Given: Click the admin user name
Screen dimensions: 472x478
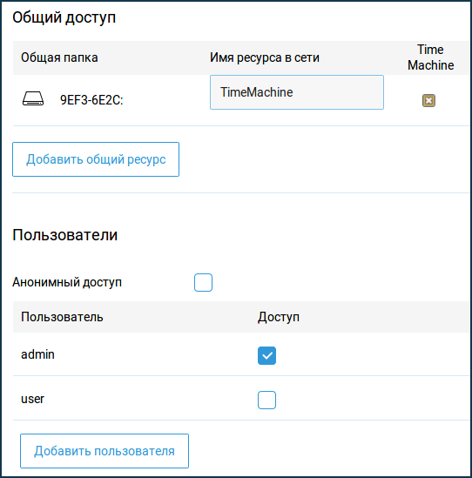Looking at the screenshot, I should pyautogui.click(x=37, y=354).
